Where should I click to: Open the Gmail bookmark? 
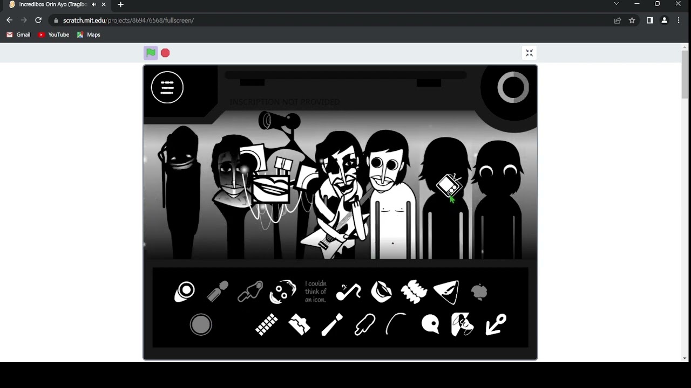click(x=18, y=34)
